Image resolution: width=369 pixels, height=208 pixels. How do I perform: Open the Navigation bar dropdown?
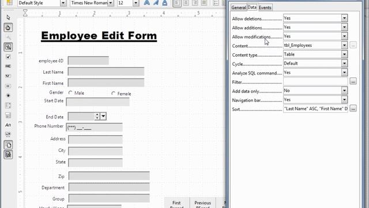tap(344, 99)
